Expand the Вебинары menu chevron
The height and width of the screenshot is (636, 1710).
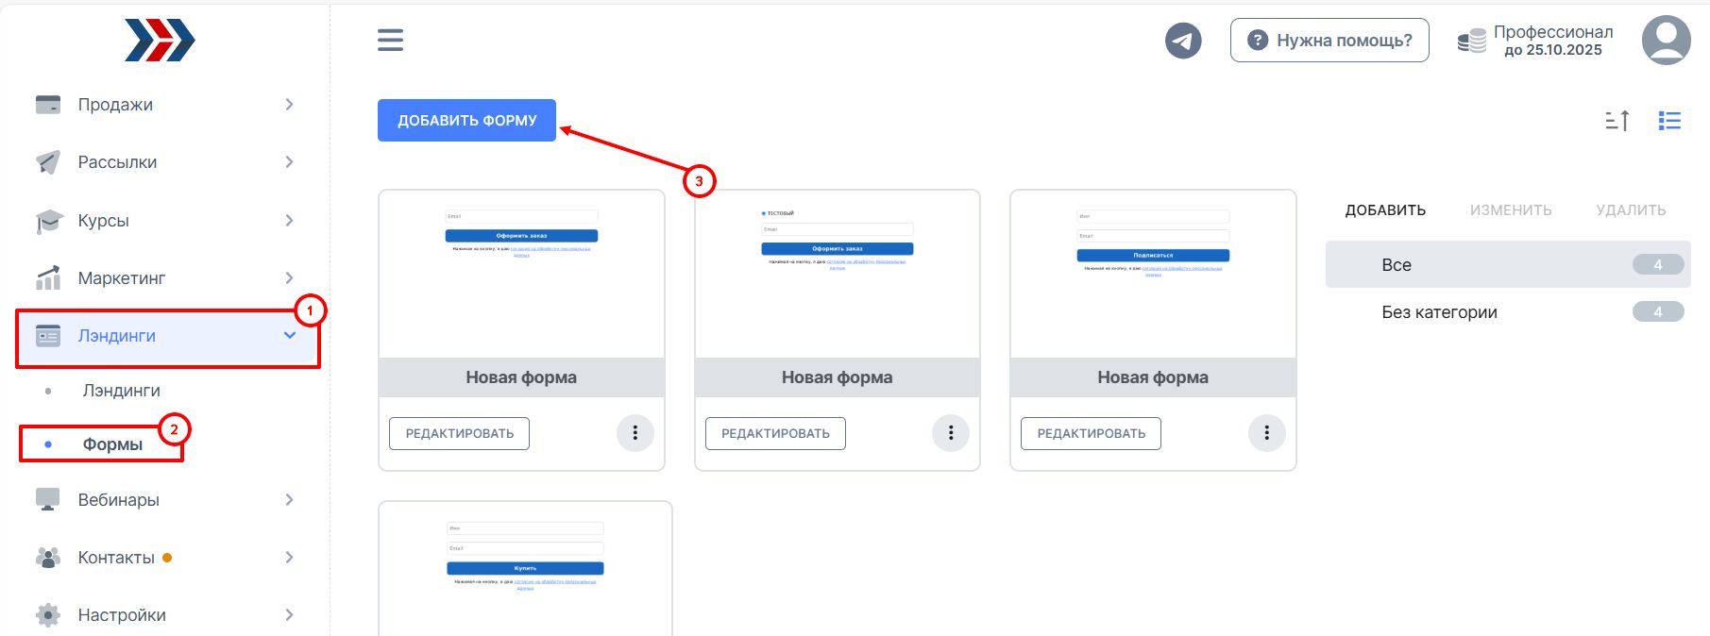coord(289,500)
